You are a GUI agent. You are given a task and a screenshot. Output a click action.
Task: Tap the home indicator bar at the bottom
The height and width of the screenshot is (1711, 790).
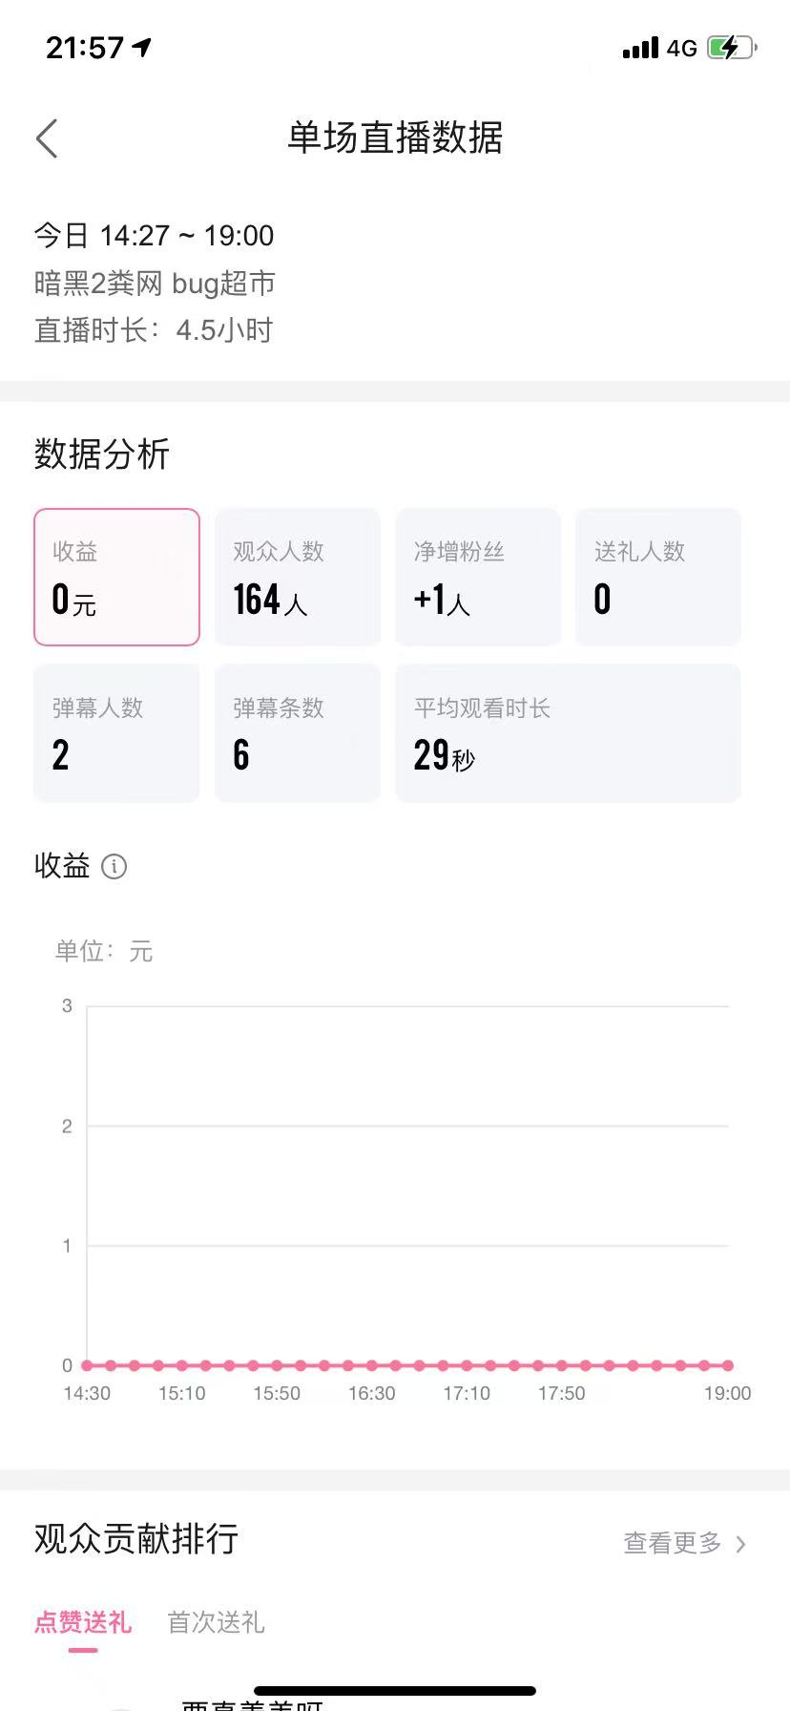coord(395,1691)
